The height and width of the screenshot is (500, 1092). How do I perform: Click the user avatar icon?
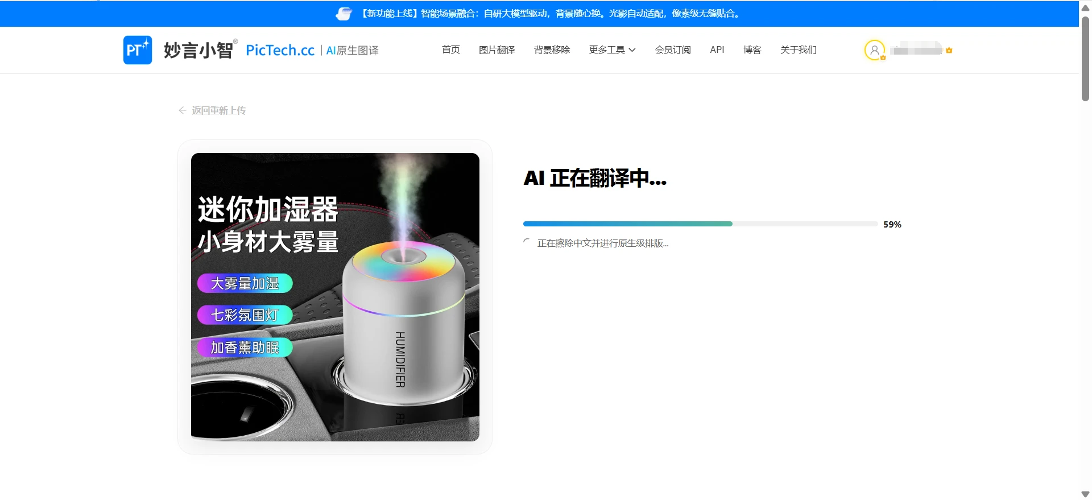[x=875, y=50]
